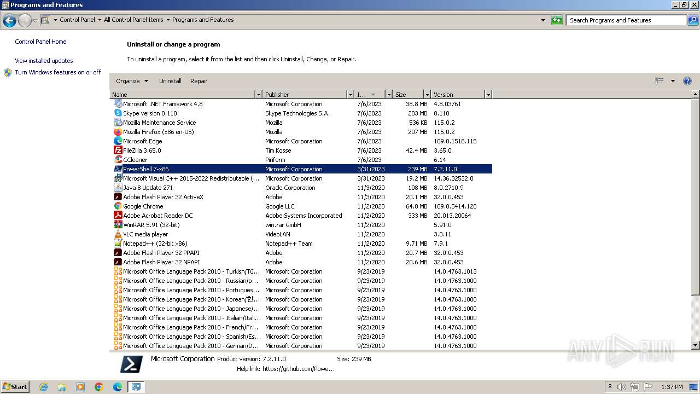Open Microsoft Edge from the taskbar
This screenshot has height=394, width=700.
click(118, 387)
